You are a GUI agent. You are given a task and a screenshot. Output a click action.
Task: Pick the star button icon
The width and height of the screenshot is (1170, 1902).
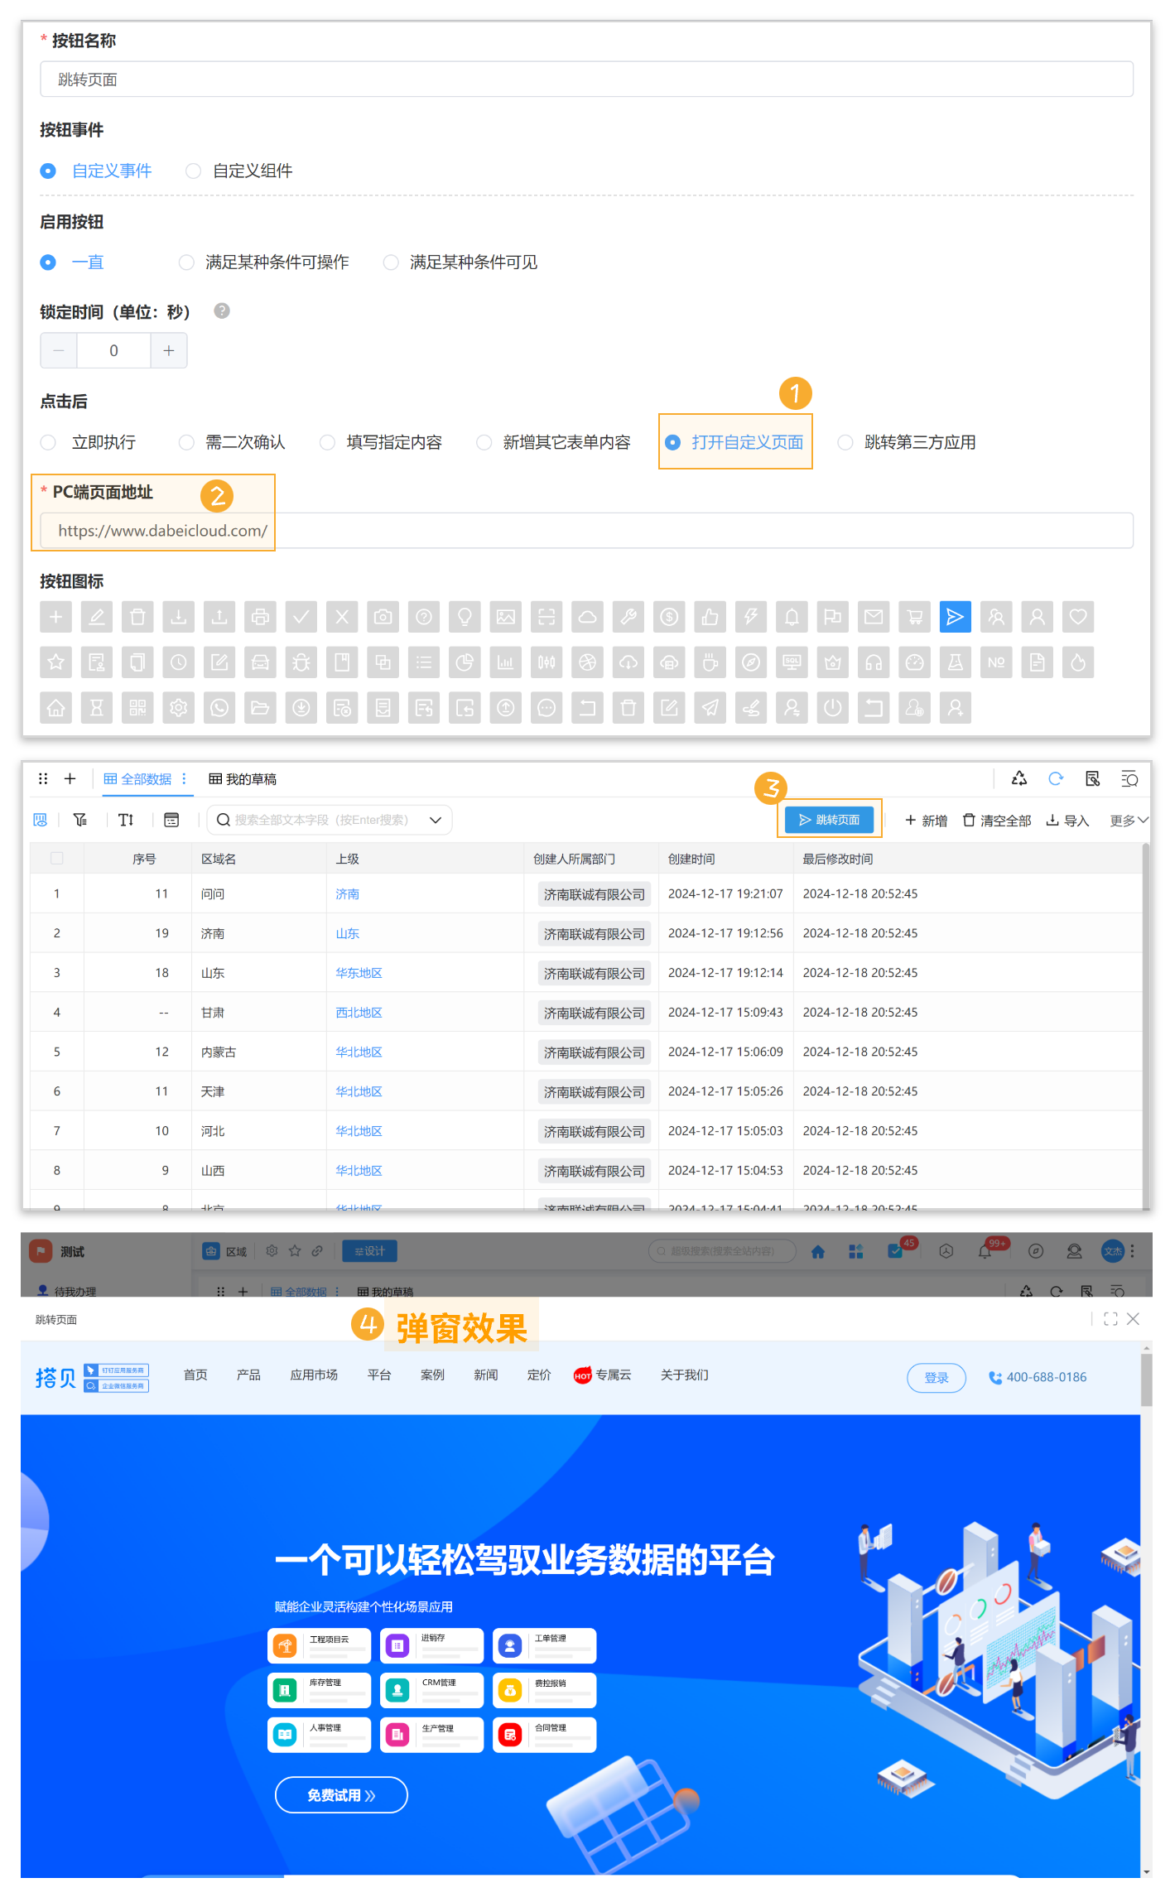55,662
